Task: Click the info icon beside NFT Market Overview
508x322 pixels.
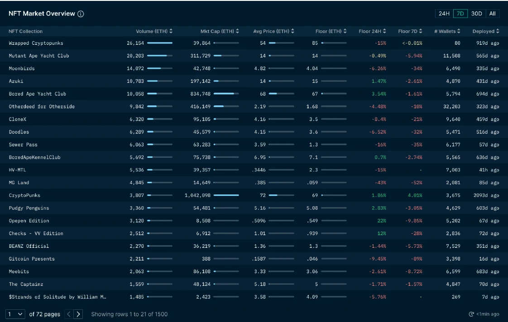Action: click(81, 14)
